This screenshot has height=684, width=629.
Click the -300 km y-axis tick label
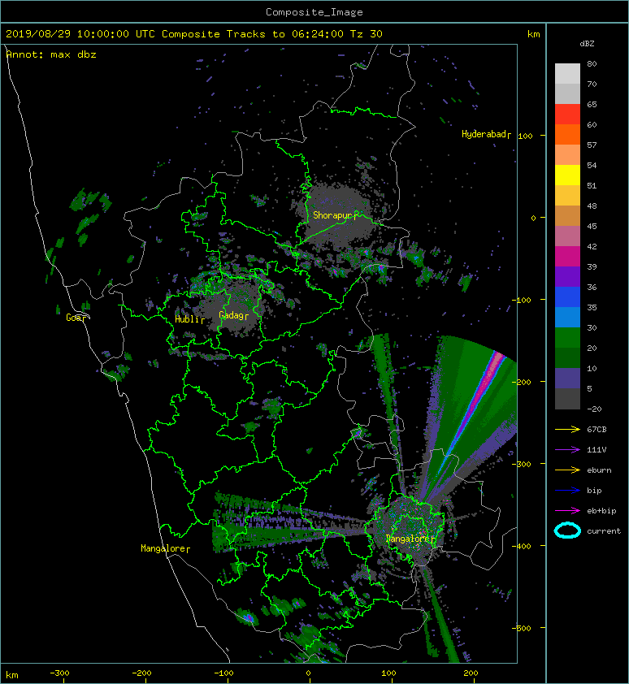click(522, 464)
